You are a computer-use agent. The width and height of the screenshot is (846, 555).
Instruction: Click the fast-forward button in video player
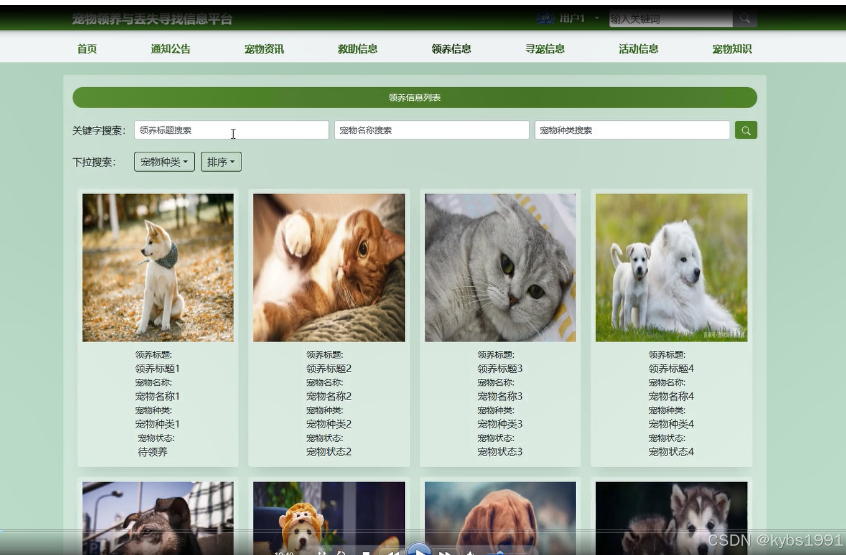click(x=446, y=552)
